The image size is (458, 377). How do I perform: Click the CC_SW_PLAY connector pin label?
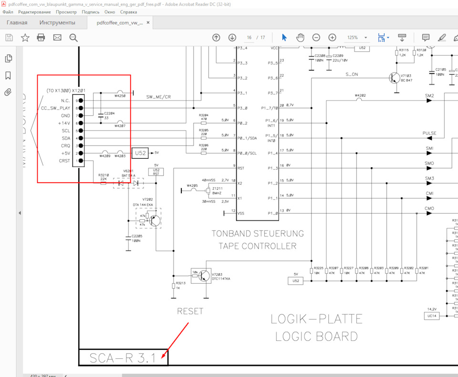(55, 108)
